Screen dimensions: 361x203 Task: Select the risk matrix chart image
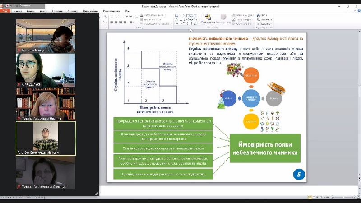(151, 77)
